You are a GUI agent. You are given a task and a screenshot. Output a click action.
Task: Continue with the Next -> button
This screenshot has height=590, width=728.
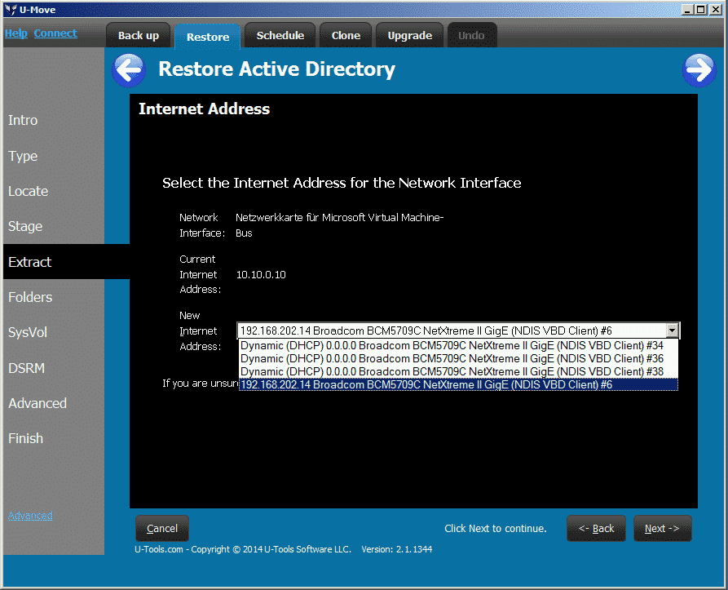coord(662,528)
